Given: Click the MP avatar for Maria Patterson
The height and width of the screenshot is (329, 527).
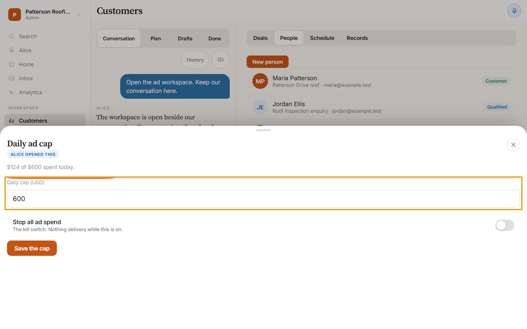Looking at the screenshot, I should (x=260, y=81).
